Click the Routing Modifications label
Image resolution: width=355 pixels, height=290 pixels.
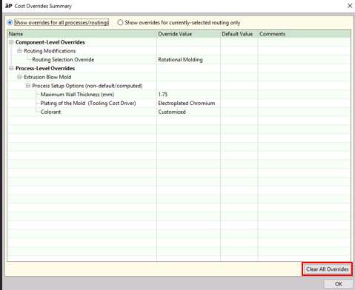click(50, 51)
